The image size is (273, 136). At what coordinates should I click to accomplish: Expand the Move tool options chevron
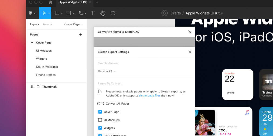(49, 13)
